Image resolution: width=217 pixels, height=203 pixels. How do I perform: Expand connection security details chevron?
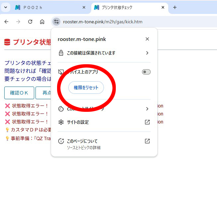[x=147, y=53]
